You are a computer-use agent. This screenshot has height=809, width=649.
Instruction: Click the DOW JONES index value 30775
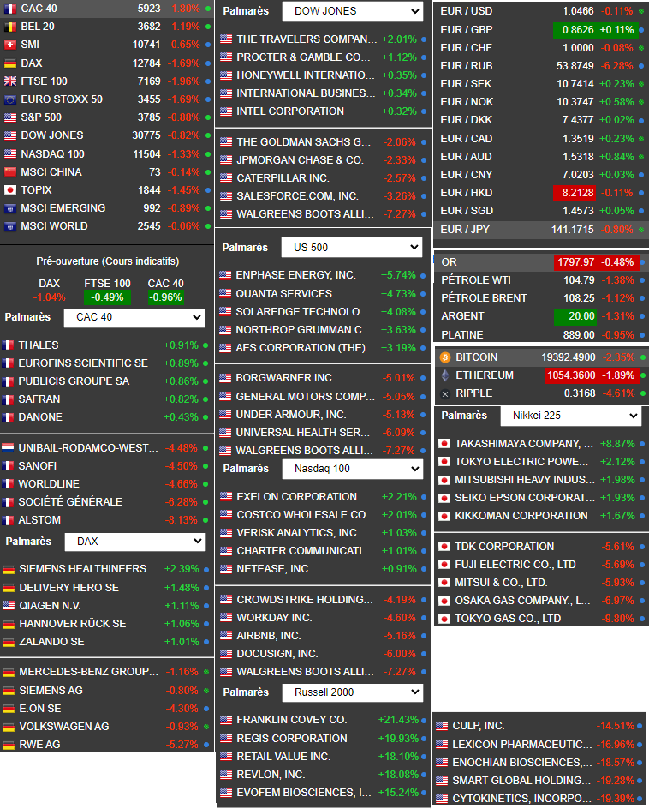click(146, 135)
